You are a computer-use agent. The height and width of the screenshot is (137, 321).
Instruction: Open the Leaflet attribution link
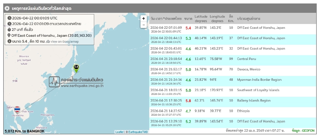tap(119, 132)
